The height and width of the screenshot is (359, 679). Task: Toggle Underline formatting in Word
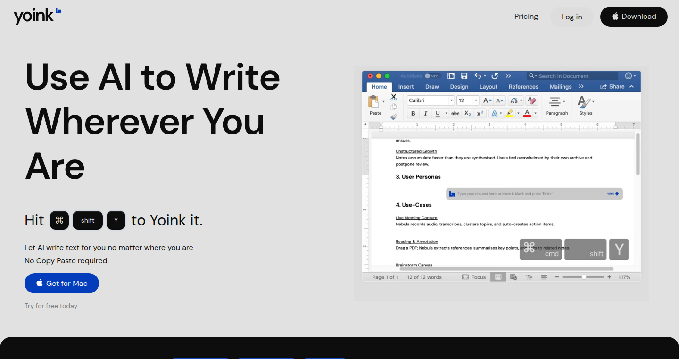point(438,113)
